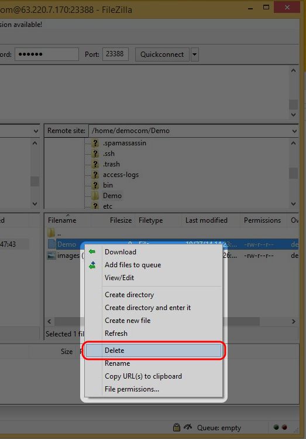Viewport: 306px width, 439px height.
Task: Expand the local site path dropdown
Action: pyautogui.click(x=36, y=131)
